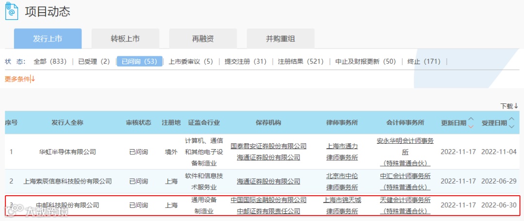The image size is (524, 221).
Task: Open 上海市锦天城律师事务所 link
Action: click(342, 205)
